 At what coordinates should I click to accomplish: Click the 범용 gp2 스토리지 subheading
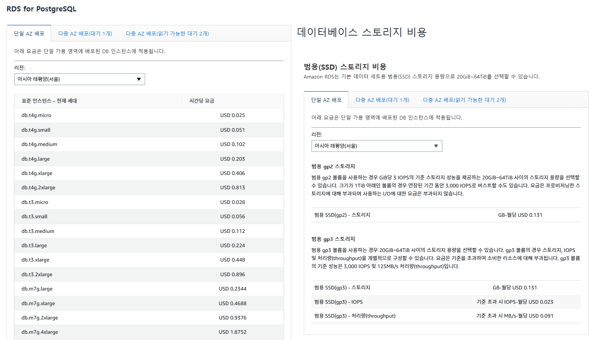pyautogui.click(x=333, y=167)
